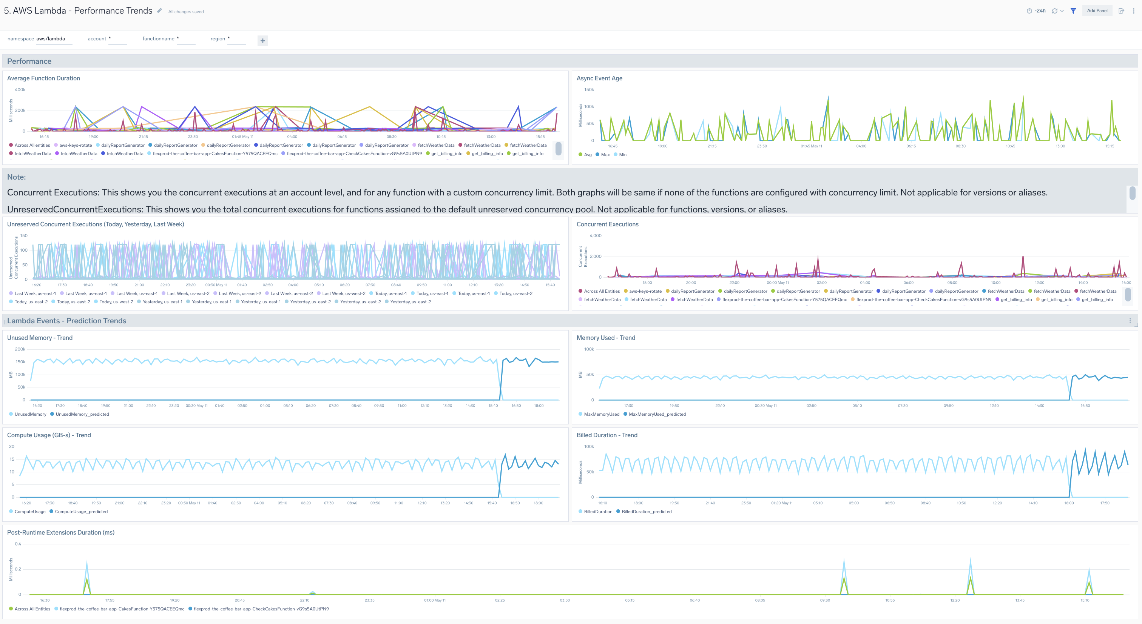Toggle BilledDuration_predicted legend series
The width and height of the screenshot is (1142, 624).
(x=644, y=512)
